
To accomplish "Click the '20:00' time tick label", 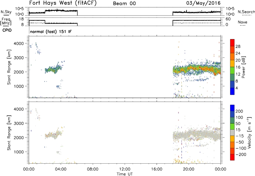I will [189, 169].
